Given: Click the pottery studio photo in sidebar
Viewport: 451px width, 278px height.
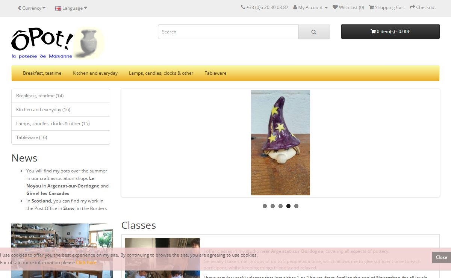Looking at the screenshot, I should (x=62, y=251).
